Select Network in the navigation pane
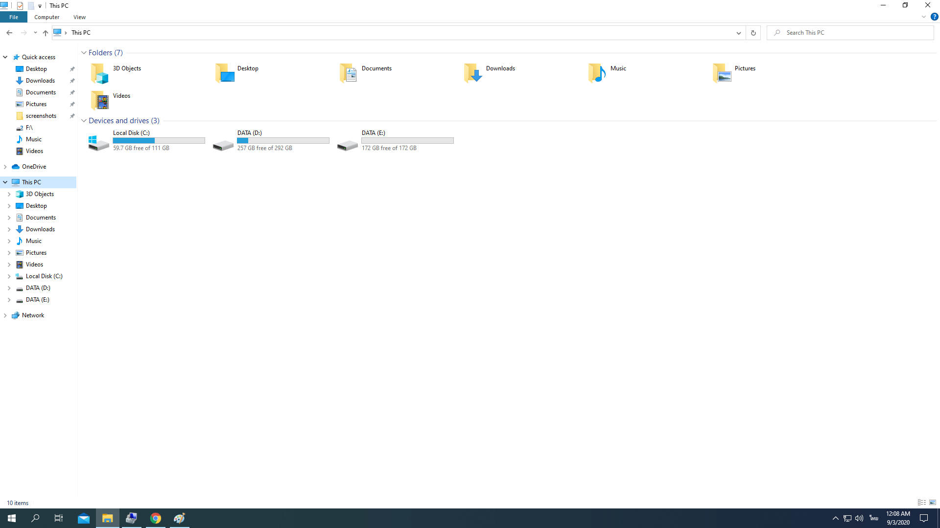 tap(33, 315)
